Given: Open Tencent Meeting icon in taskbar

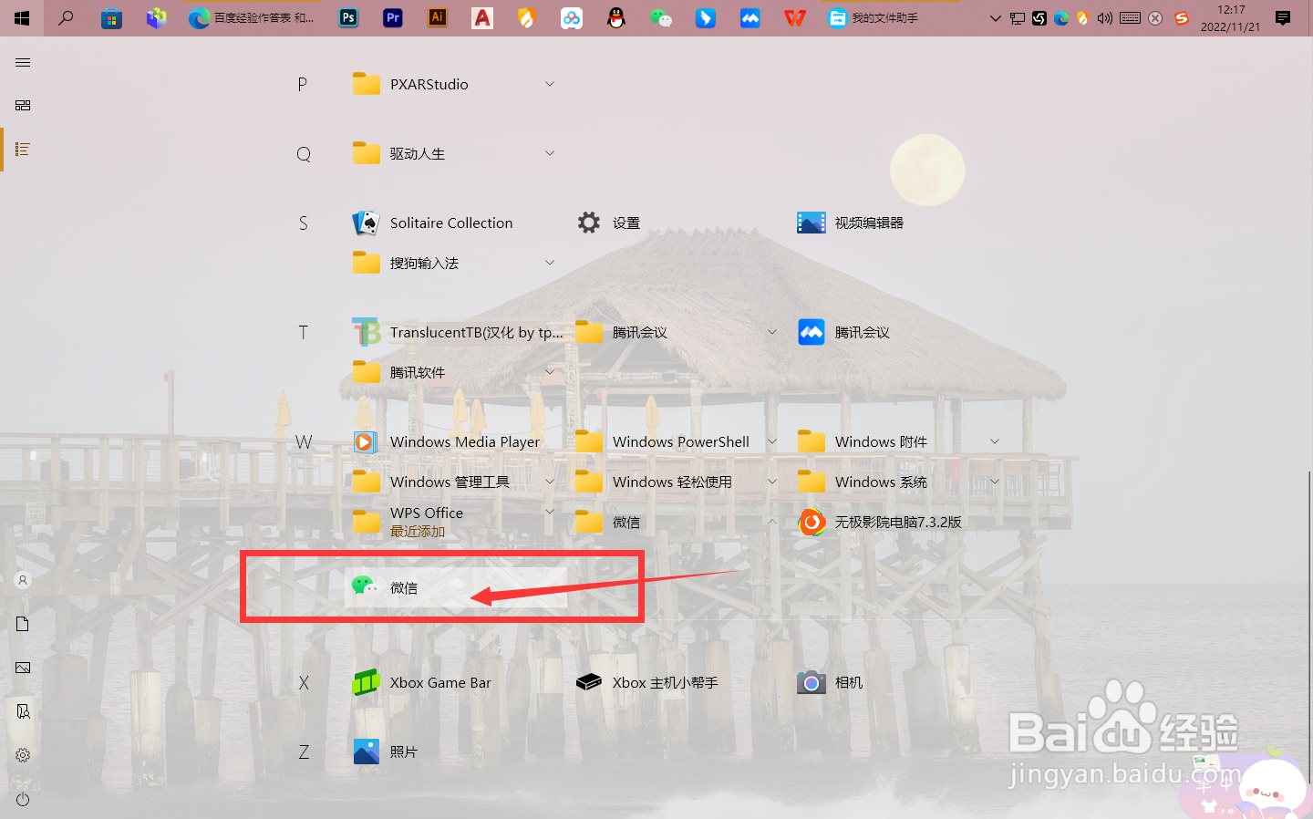Looking at the screenshot, I should pos(750,18).
